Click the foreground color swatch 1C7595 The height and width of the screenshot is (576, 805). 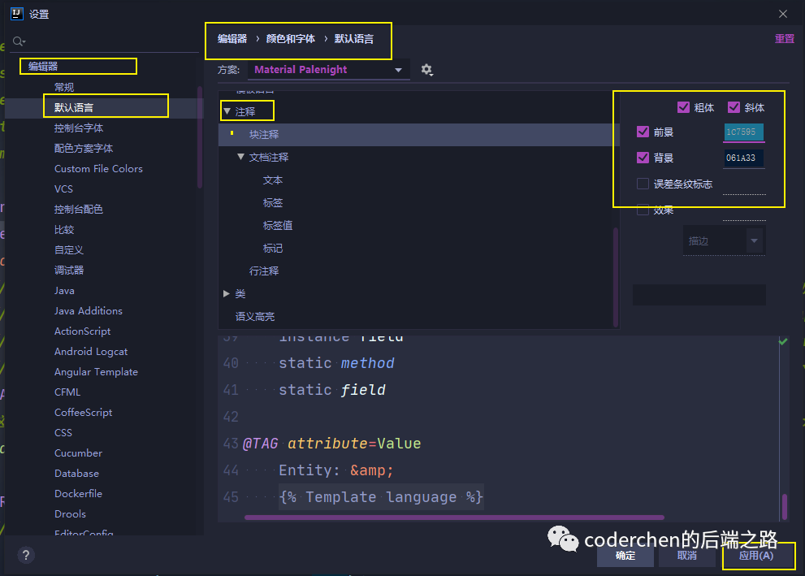744,132
